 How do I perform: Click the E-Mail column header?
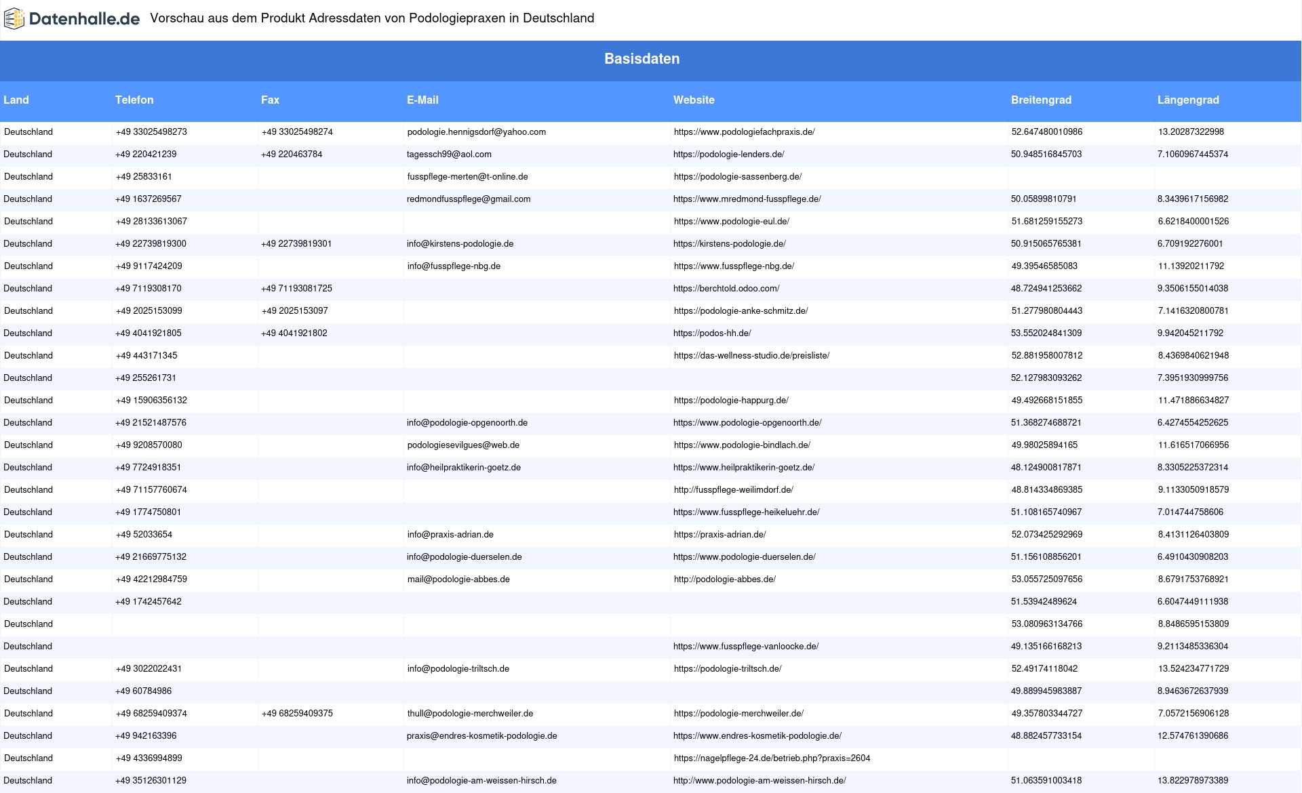[422, 100]
